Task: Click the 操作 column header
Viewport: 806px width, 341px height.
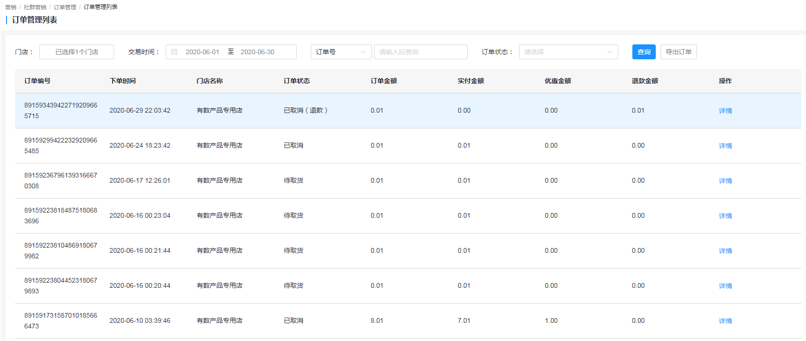Action: [x=725, y=81]
